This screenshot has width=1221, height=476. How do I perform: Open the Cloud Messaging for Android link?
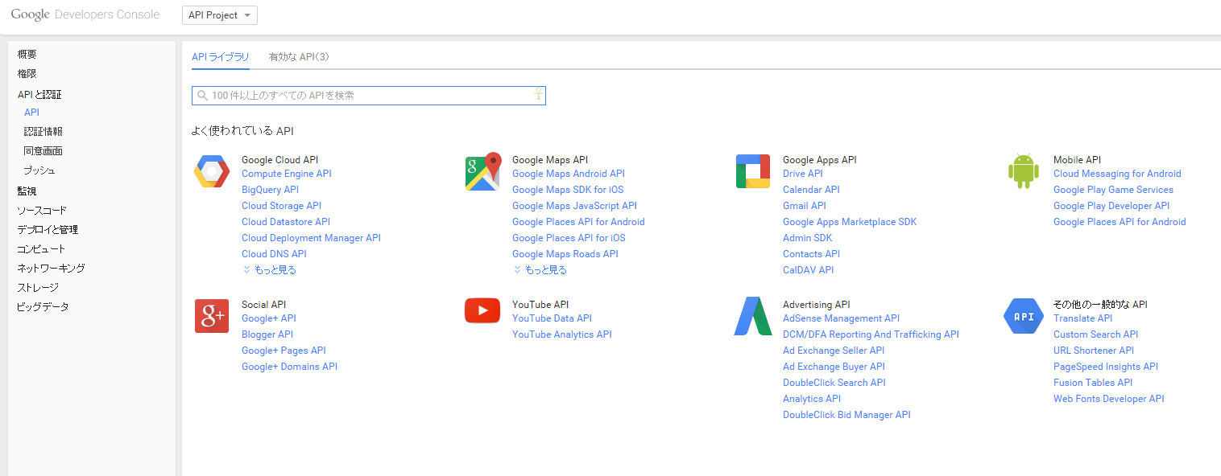pyautogui.click(x=1117, y=174)
